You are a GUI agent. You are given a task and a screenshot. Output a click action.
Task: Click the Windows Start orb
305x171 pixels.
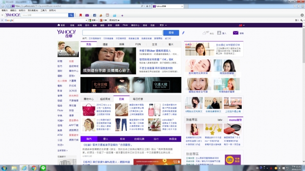(x=4, y=168)
